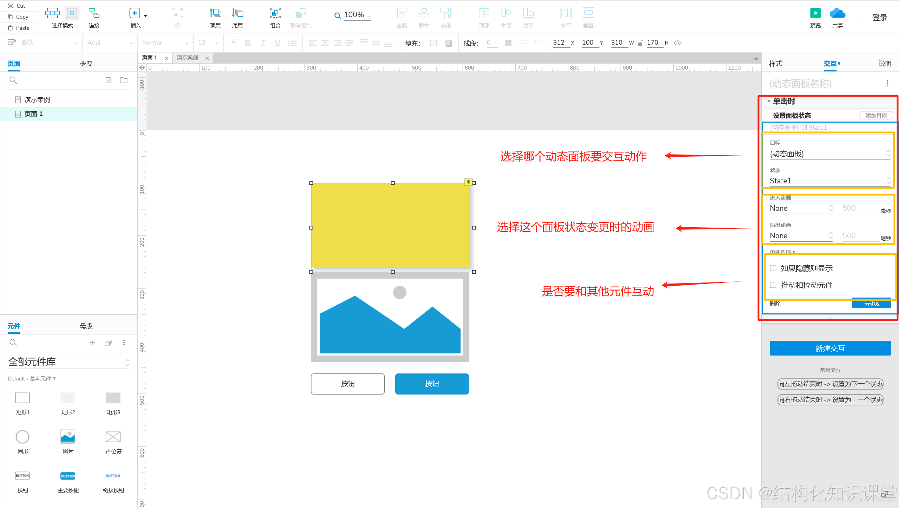Open the canvas tab list arrow
This screenshot has height=508, width=899.
point(756,59)
